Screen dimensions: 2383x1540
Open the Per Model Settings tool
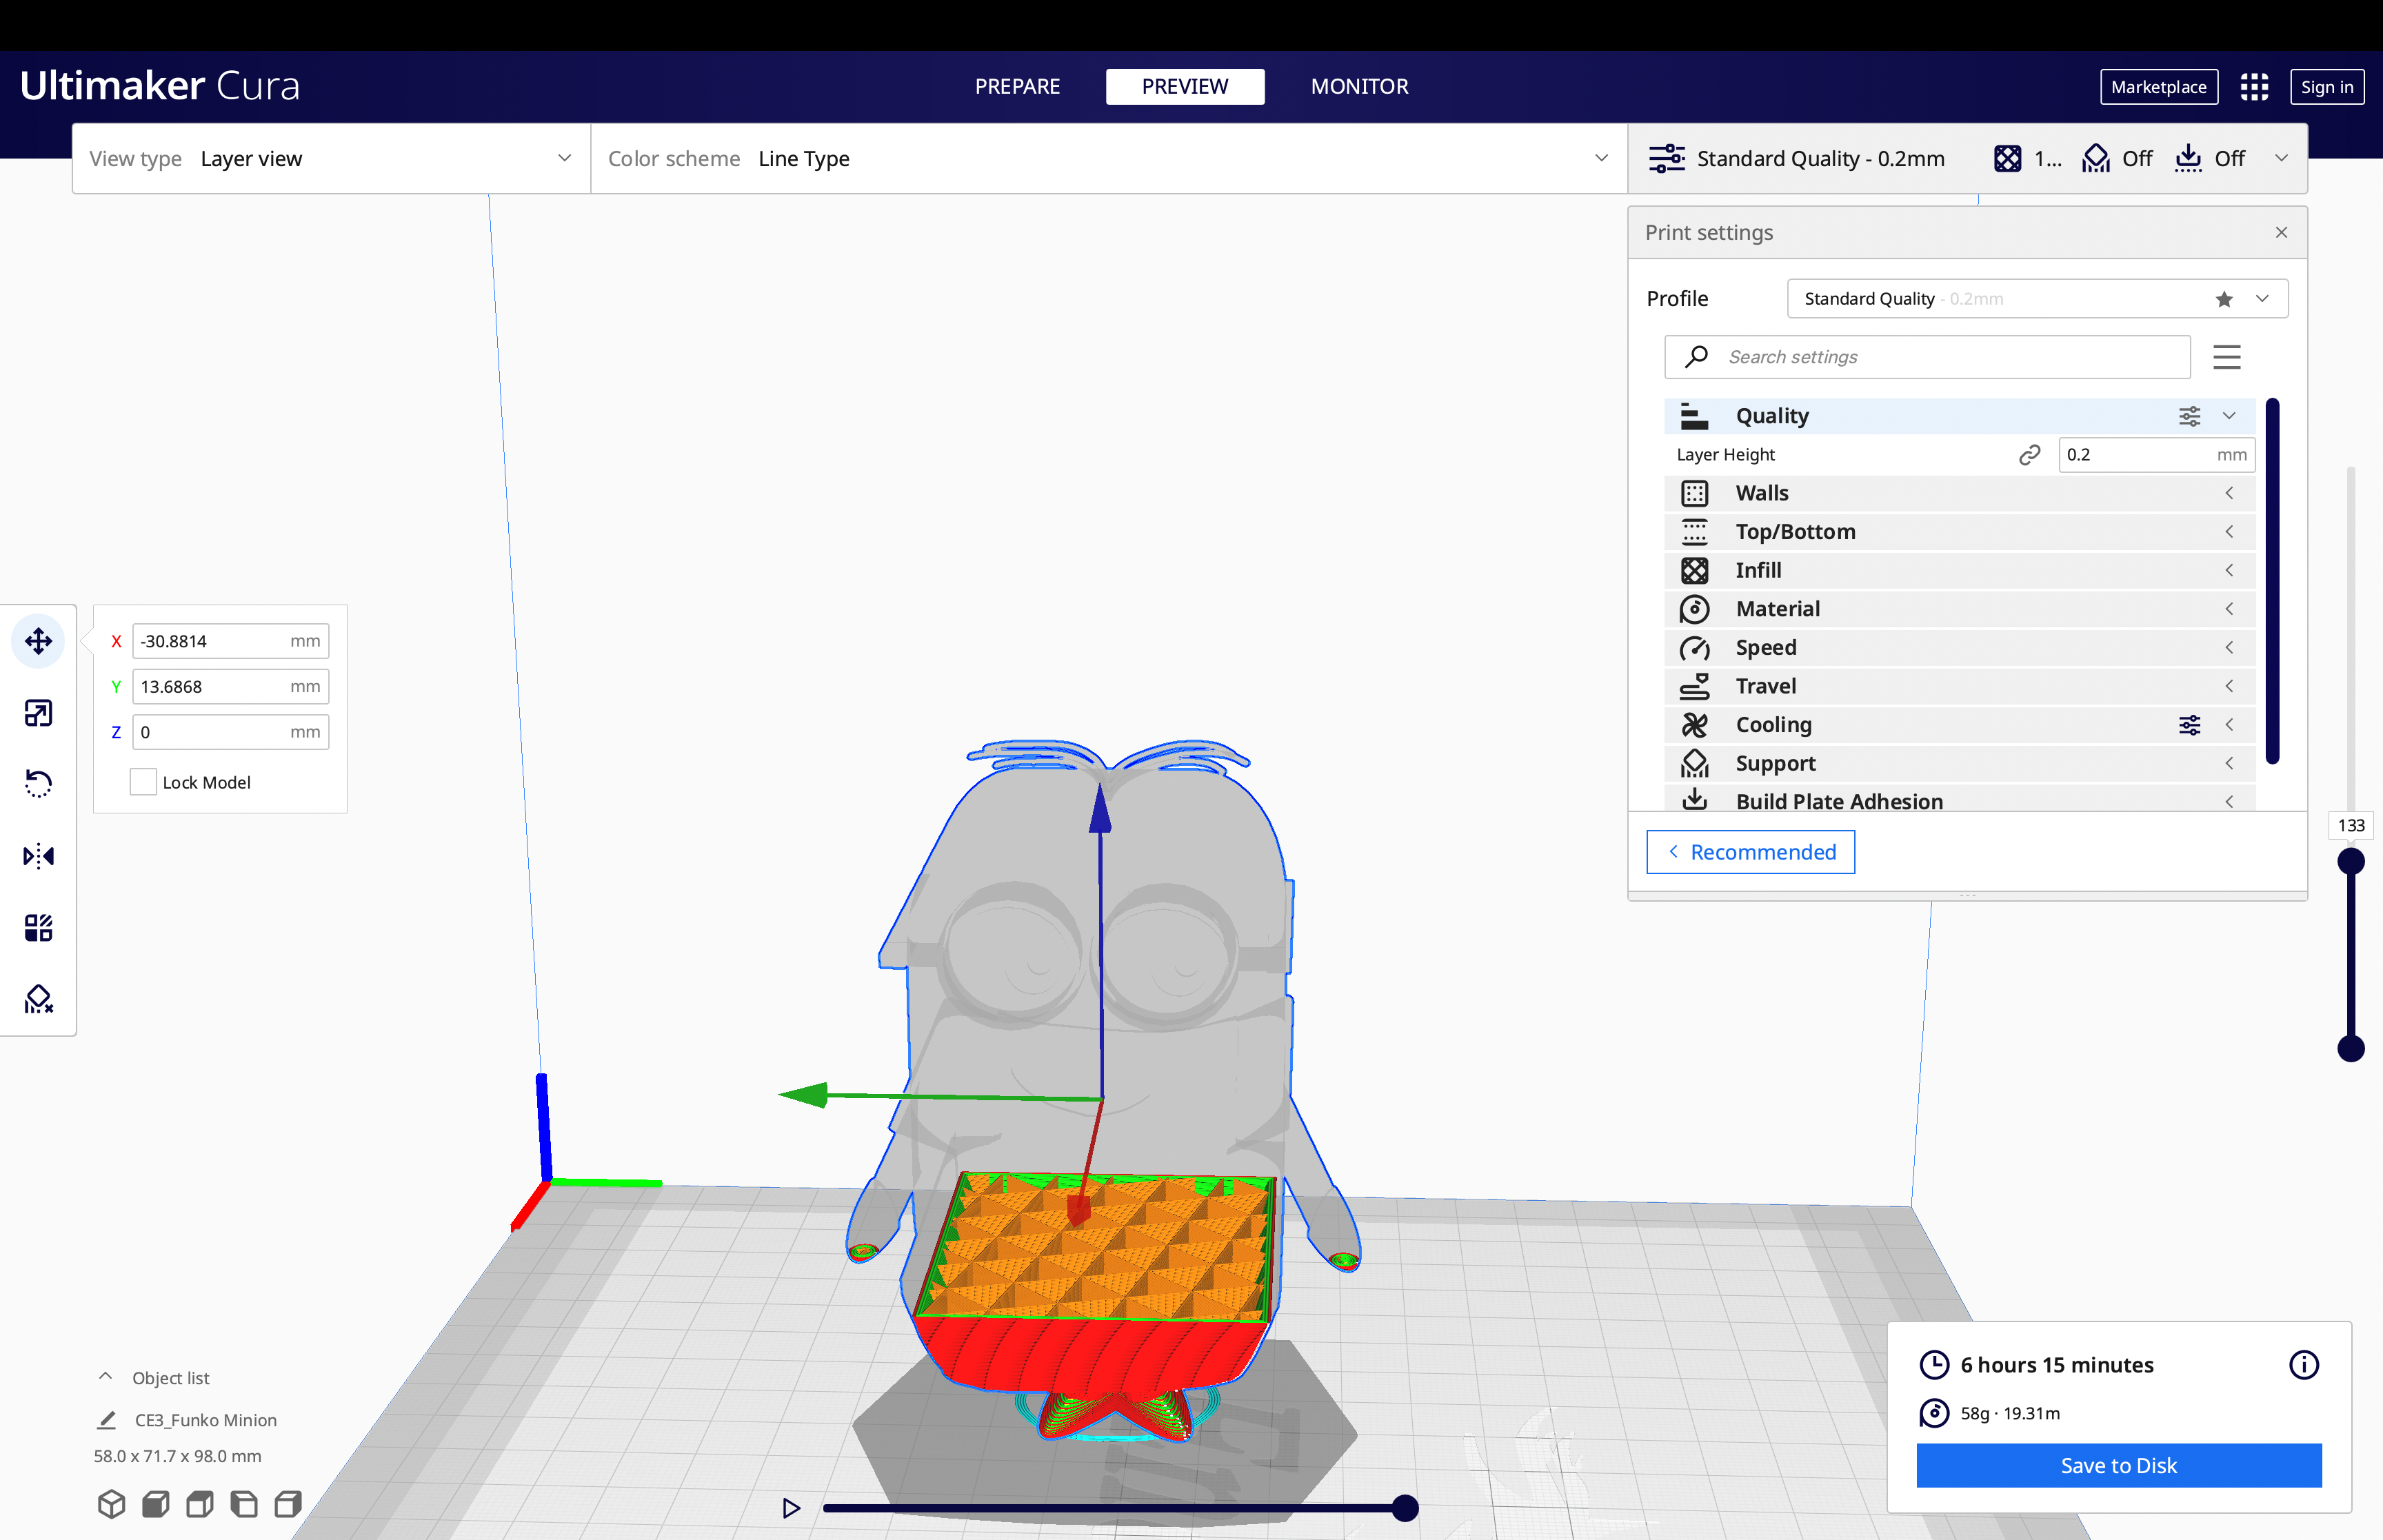pyautogui.click(x=38, y=928)
